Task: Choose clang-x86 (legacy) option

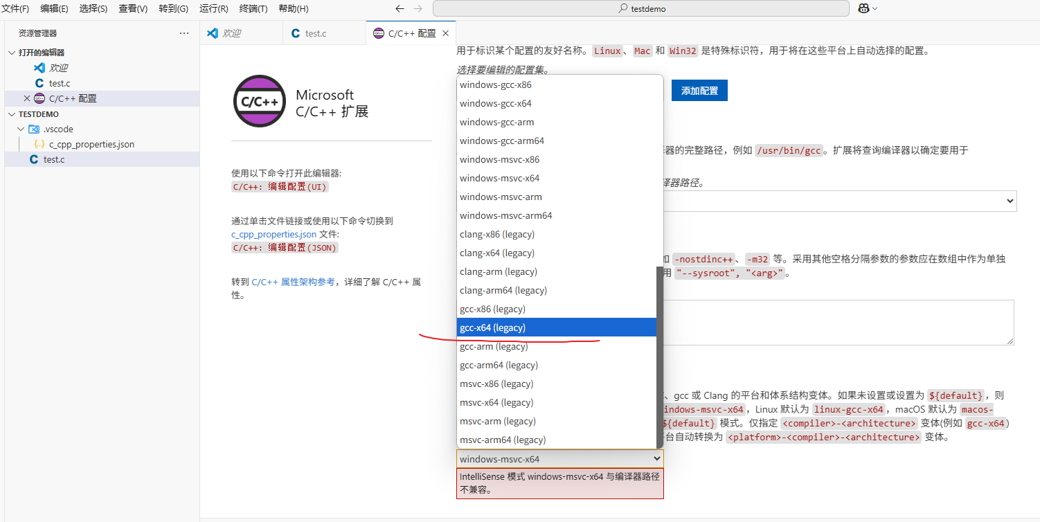Action: [557, 234]
